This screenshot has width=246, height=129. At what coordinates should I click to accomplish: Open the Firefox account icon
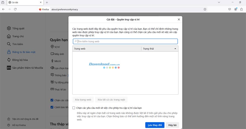pos(236,9)
